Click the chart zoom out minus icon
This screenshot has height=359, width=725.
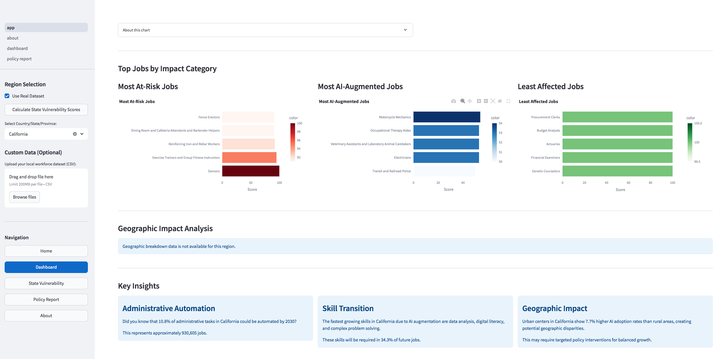pos(486,101)
